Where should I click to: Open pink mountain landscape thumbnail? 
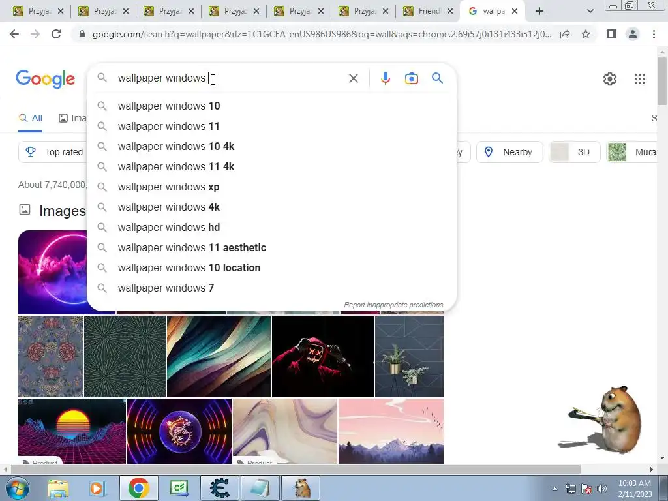pyautogui.click(x=391, y=431)
